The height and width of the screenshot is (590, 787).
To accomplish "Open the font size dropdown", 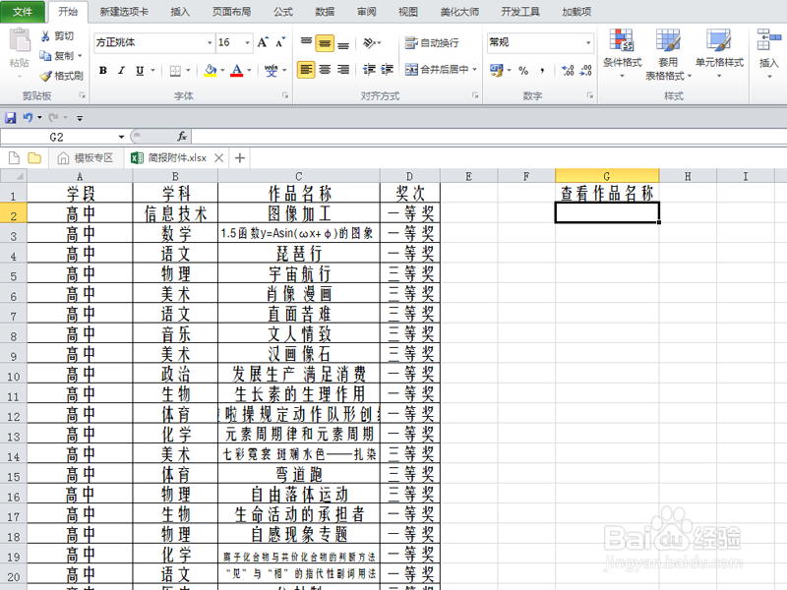I will pos(248,42).
